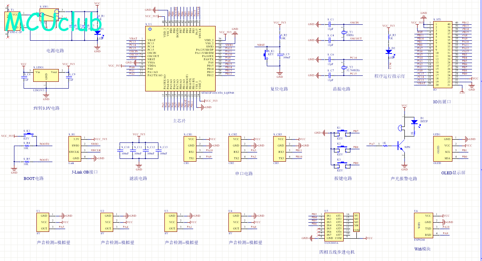Click the 程序运行指示灯 label
The width and height of the screenshot is (482, 261).
(x=390, y=76)
